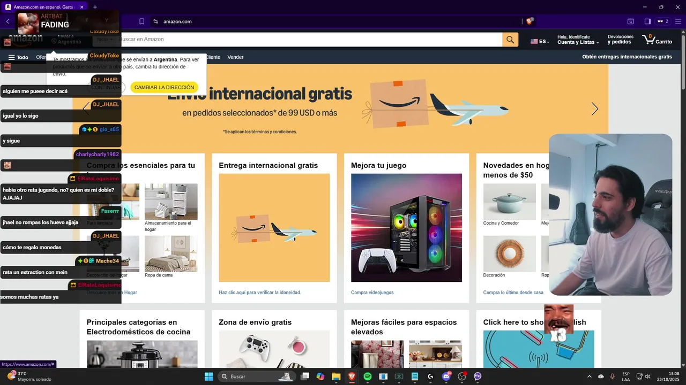
Task: Bookmark this page with the bookmark icon
Action: (141, 21)
